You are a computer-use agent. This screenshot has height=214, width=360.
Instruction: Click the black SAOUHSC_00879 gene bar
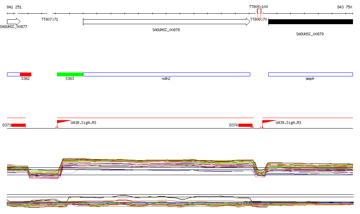[x=310, y=22]
